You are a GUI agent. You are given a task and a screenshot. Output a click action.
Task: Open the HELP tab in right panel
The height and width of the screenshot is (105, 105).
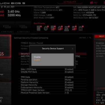[101, 36]
